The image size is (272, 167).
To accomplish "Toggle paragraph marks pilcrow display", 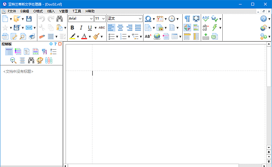I will point(187,19).
